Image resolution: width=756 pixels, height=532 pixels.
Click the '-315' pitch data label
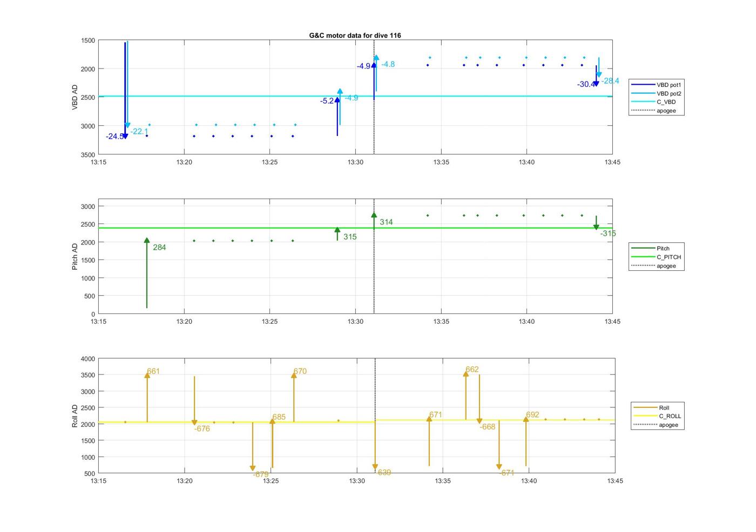607,234
